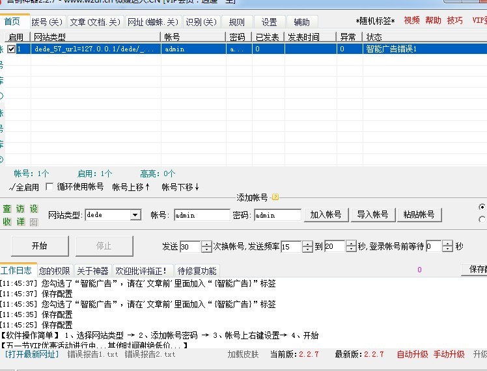Enable the 循环使用帐号 checkbox

(49, 187)
